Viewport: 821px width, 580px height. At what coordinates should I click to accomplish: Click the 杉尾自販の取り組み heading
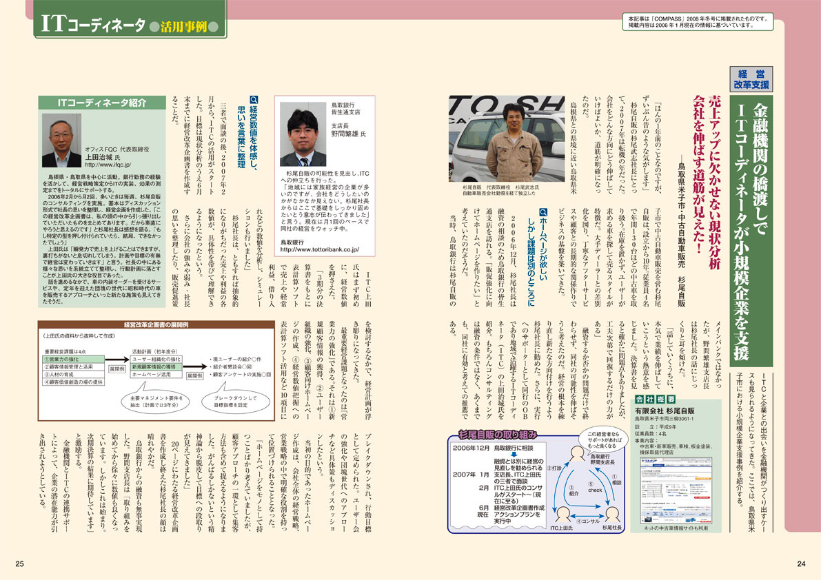(498, 434)
